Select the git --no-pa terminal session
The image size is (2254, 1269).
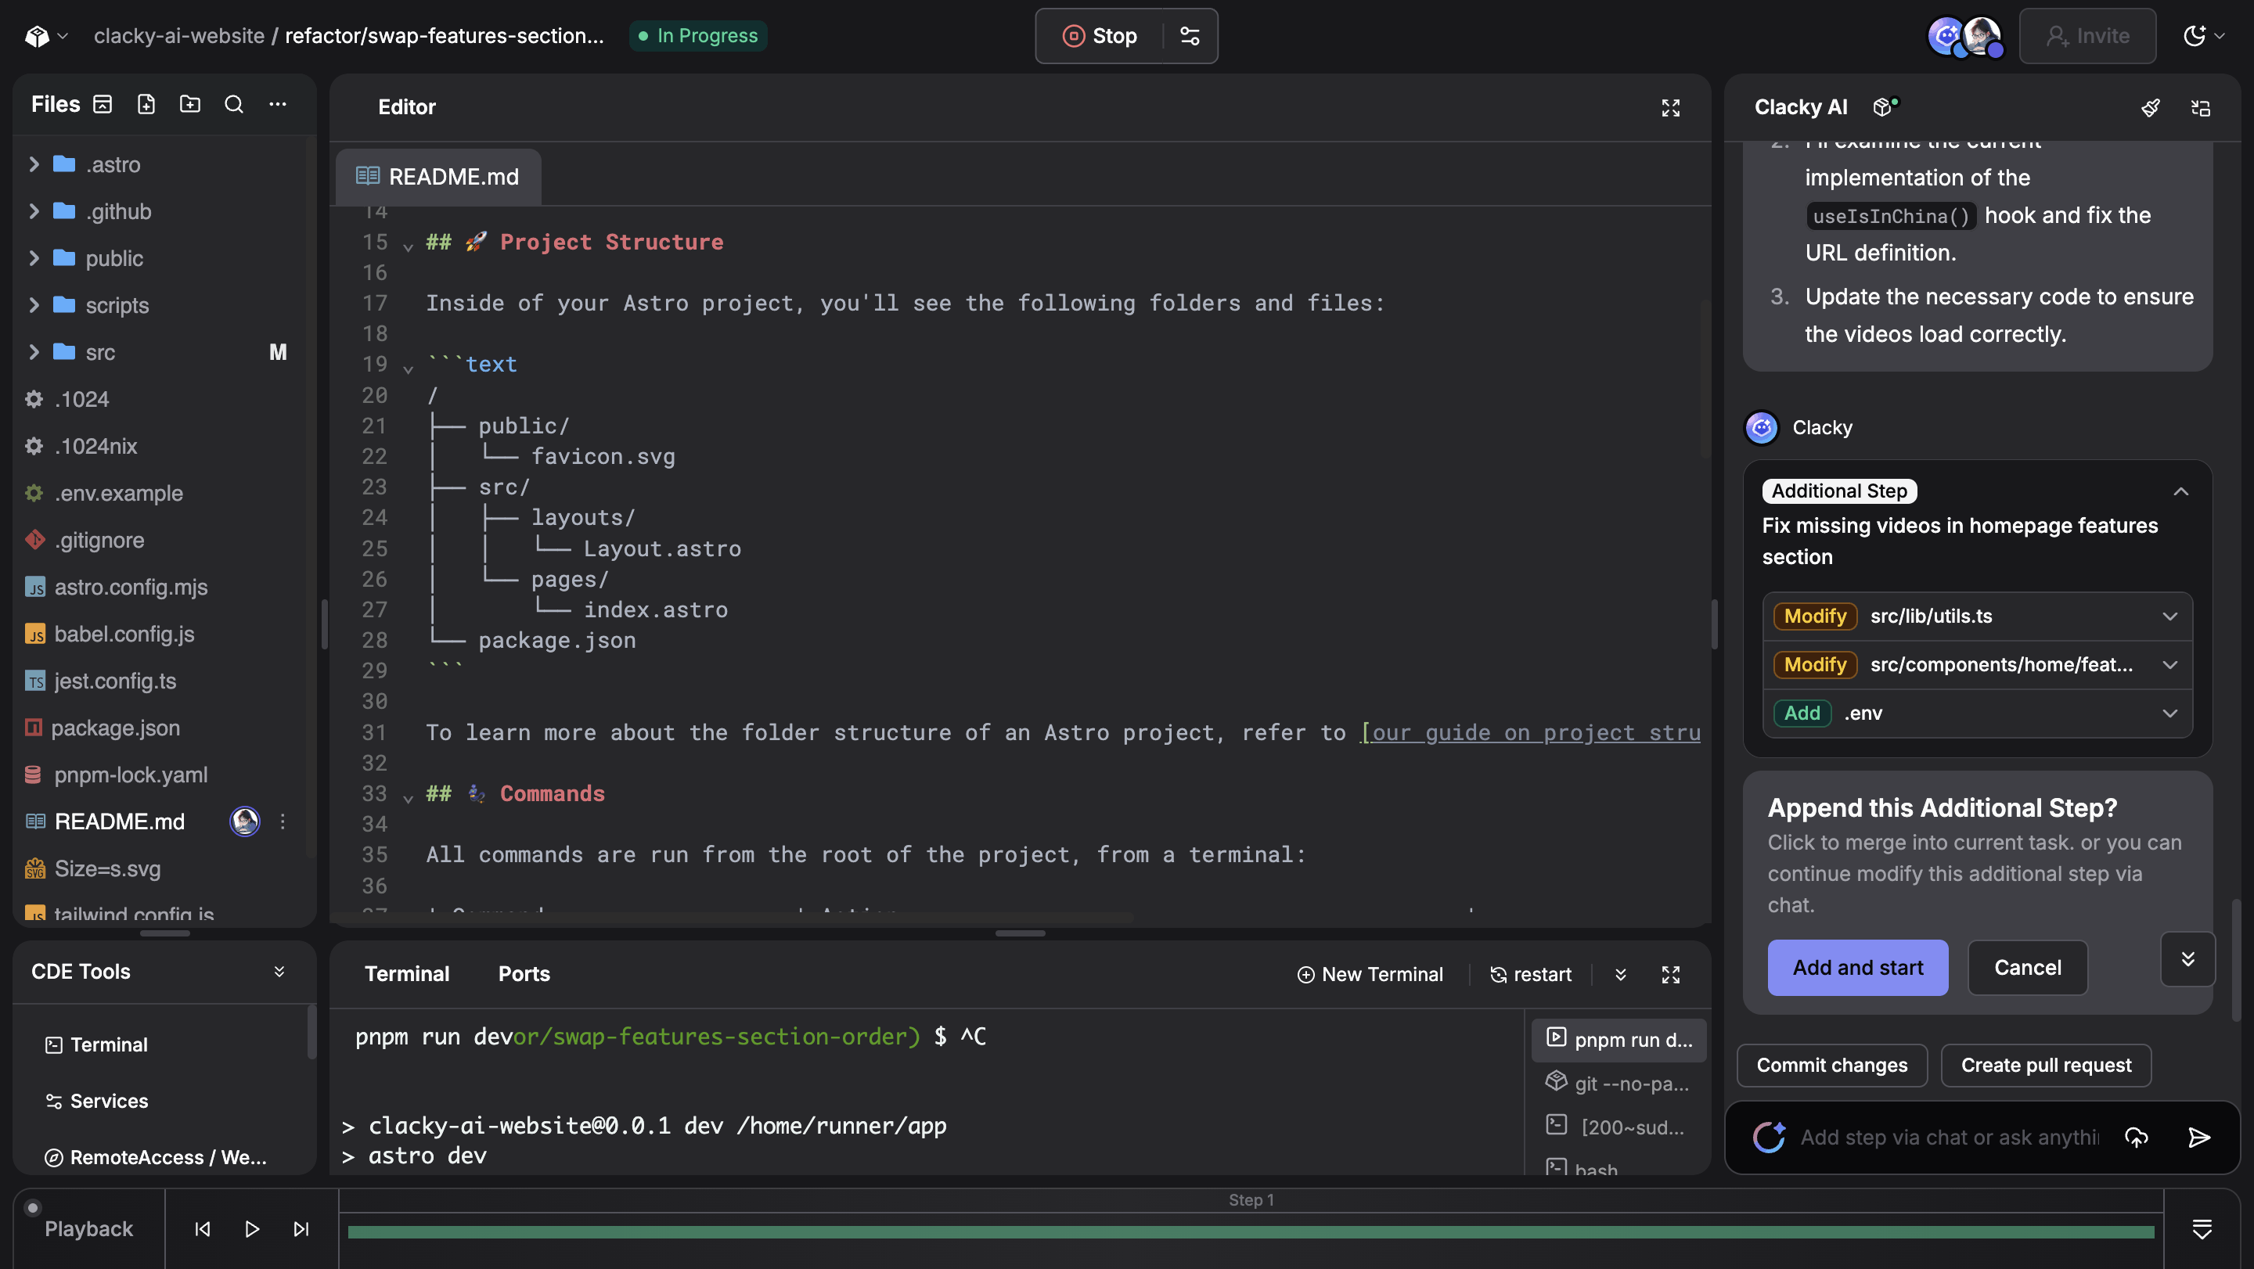(x=1618, y=1083)
